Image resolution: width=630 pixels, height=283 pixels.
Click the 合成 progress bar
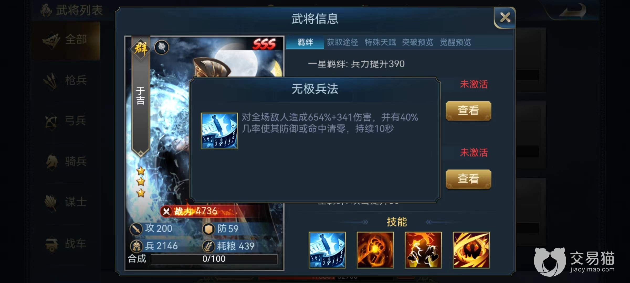click(x=214, y=259)
